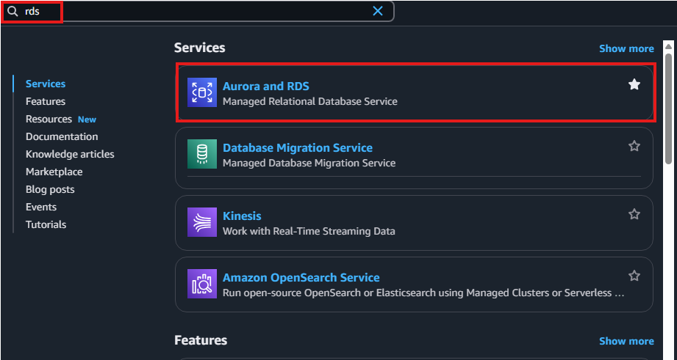This screenshot has height=360, width=677.
Task: Click the Services section heading
Action: point(199,48)
